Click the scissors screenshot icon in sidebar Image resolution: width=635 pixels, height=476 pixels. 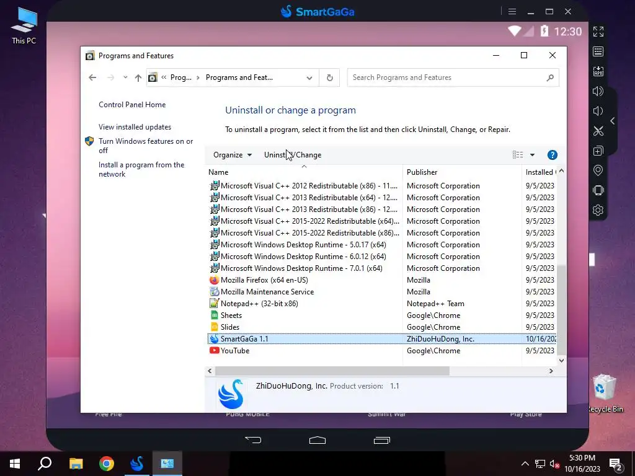598,131
